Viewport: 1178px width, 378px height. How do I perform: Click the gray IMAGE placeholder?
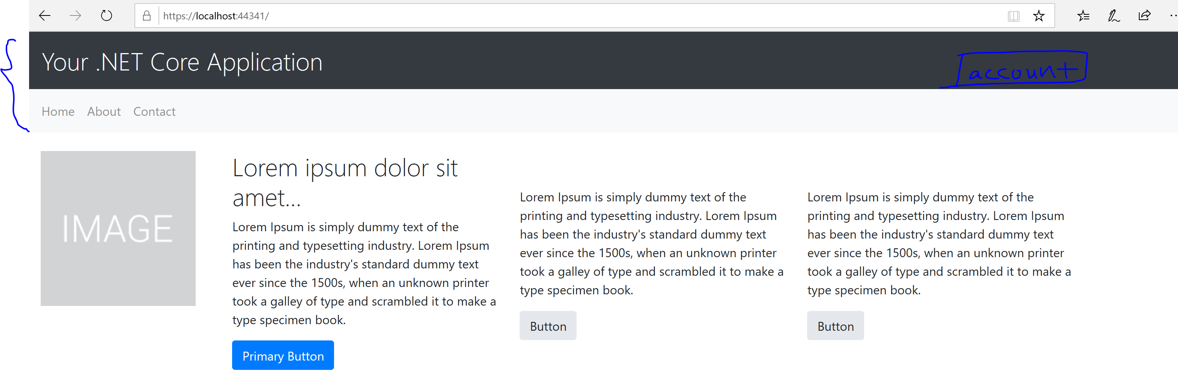pyautogui.click(x=118, y=228)
